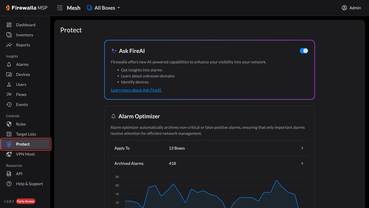Open Dashboard from the sidebar
Screen dimensions: 369x208
(x=25, y=25)
